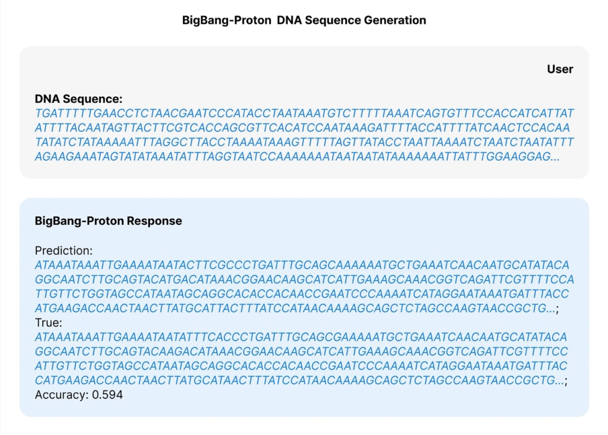Click the true line starting ATTGTTCTGGTAGCC
Viewport: 608px width, 435px height.
point(301,367)
